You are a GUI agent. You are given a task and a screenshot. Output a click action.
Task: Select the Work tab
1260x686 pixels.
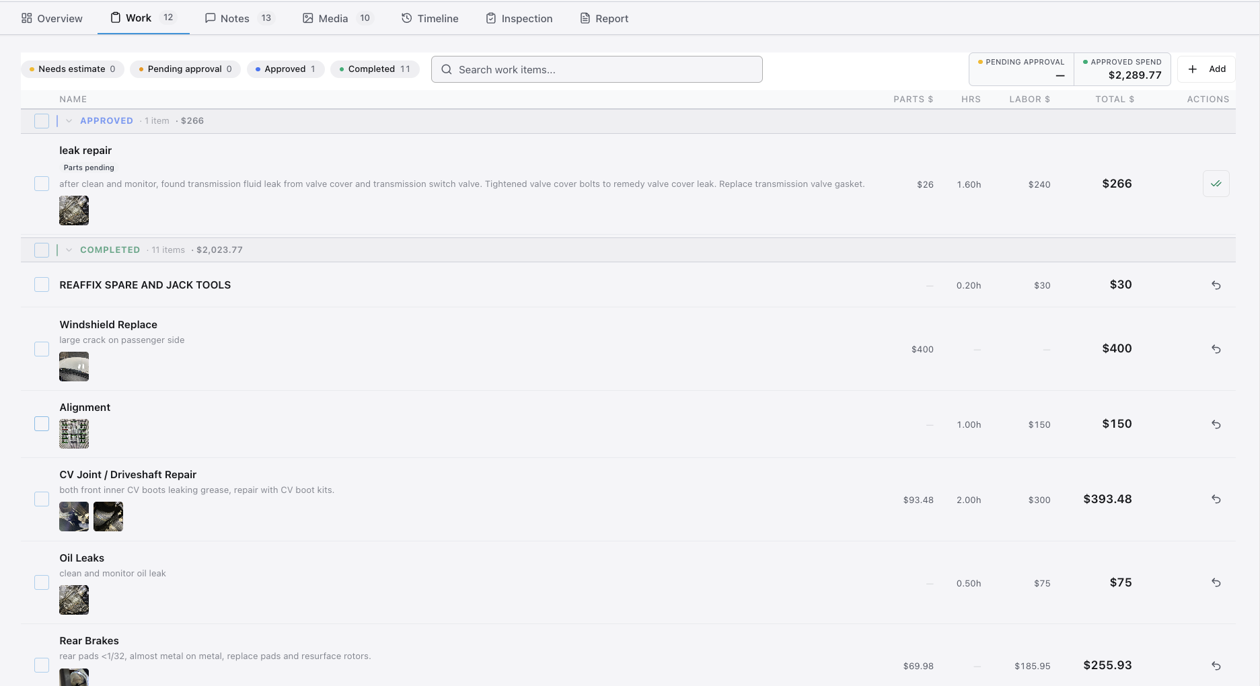tap(143, 18)
